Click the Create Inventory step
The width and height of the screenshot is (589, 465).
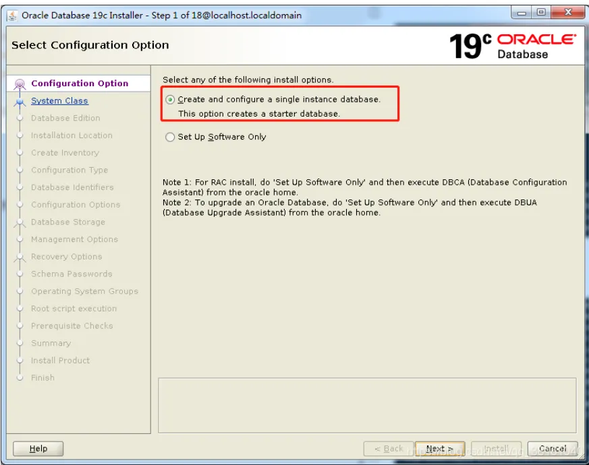(65, 153)
